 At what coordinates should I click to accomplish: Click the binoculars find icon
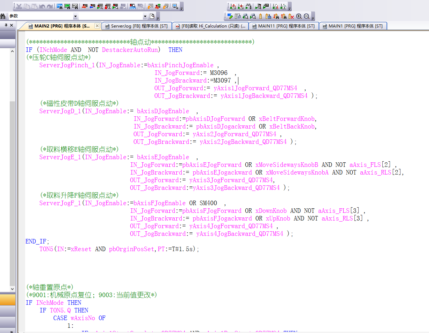(x=3, y=16)
